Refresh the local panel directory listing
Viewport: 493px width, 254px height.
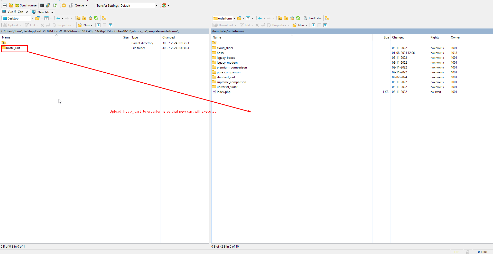click(x=96, y=18)
